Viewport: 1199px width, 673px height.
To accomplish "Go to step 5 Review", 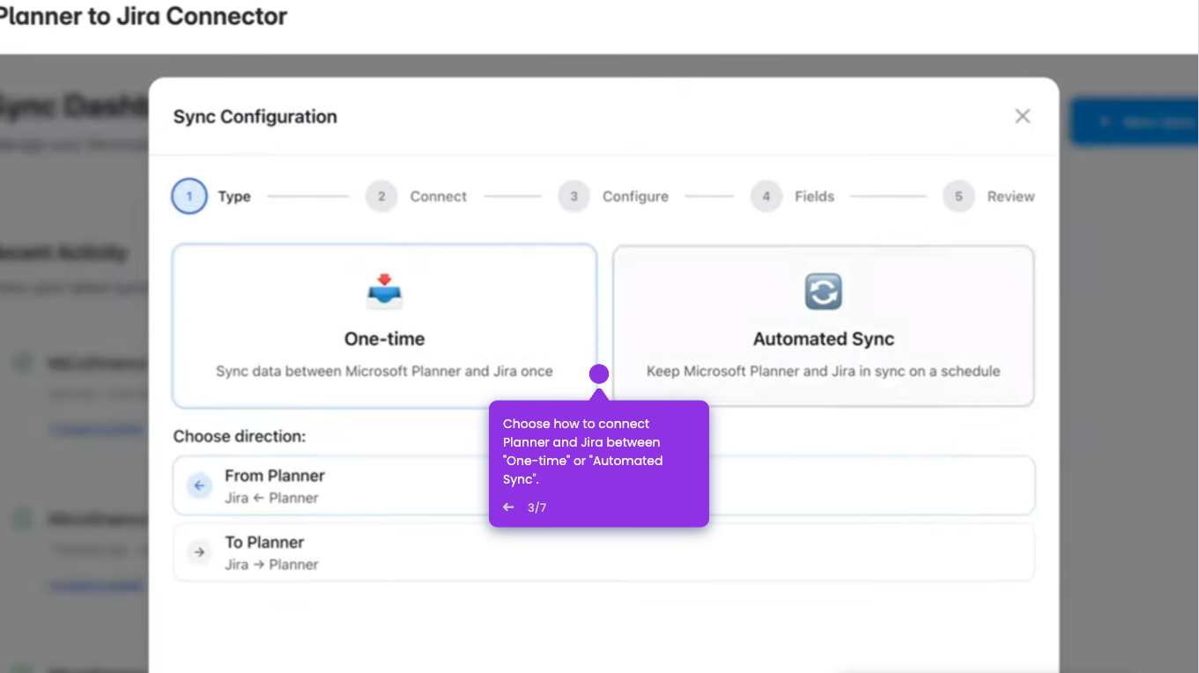I will point(988,196).
